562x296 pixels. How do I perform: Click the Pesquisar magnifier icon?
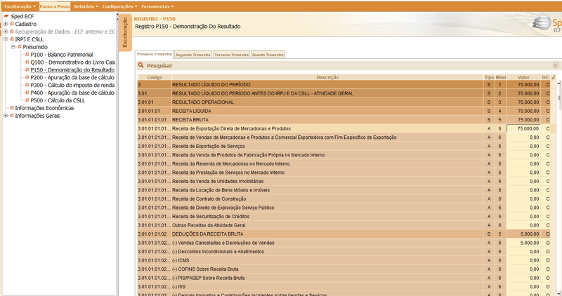tap(141, 65)
